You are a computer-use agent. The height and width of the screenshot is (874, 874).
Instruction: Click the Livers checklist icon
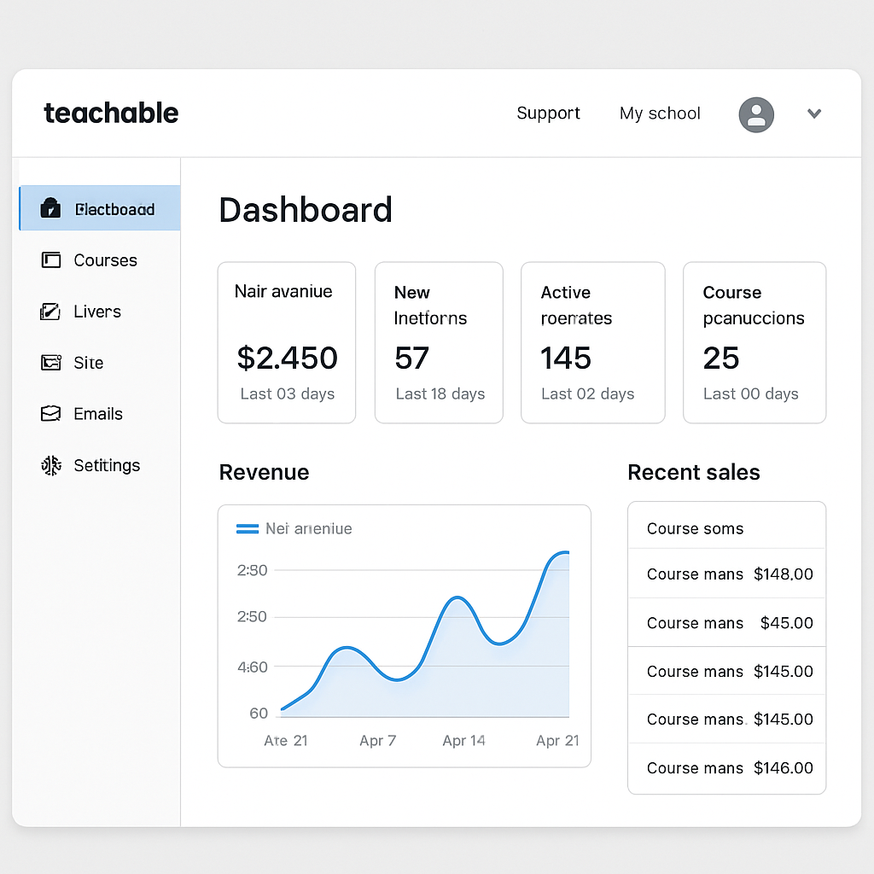(x=51, y=311)
